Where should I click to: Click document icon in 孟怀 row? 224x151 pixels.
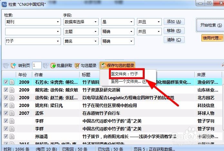pyautogui.click(x=12, y=113)
